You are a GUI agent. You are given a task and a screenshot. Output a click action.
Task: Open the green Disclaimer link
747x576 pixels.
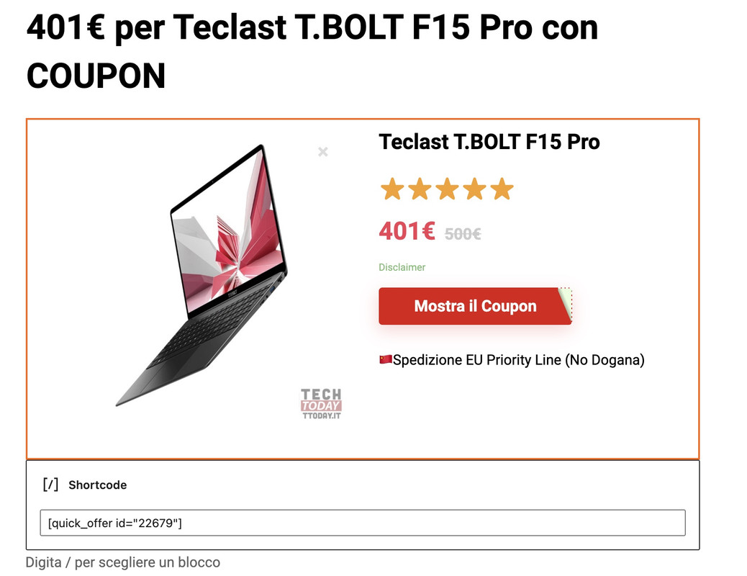click(x=402, y=267)
